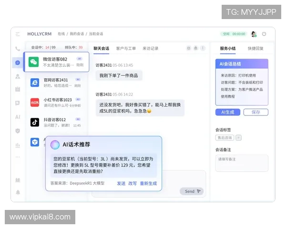The width and height of the screenshot is (286, 229).
Task: Open the notification bell sidebar icon
Action: (18, 192)
